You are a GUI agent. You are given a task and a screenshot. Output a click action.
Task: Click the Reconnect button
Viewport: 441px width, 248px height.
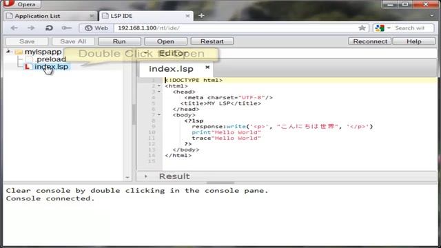coord(370,41)
